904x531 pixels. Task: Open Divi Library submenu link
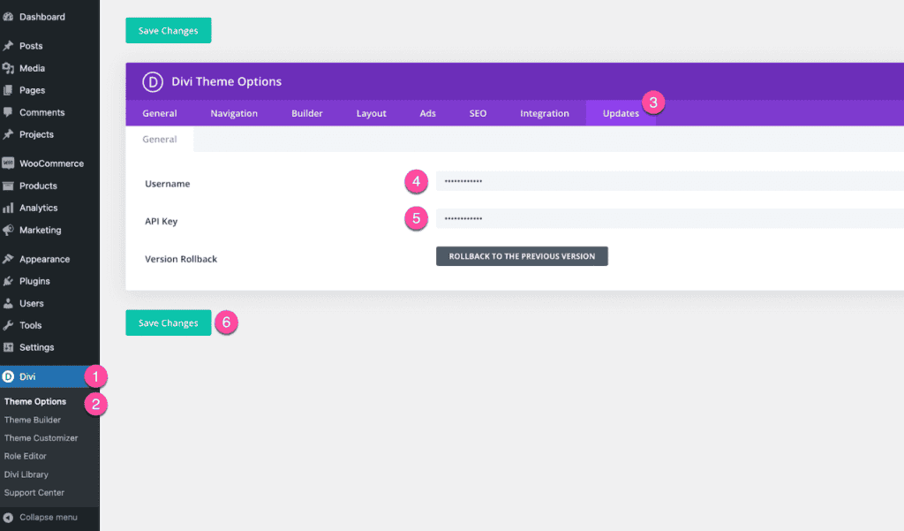(26, 474)
